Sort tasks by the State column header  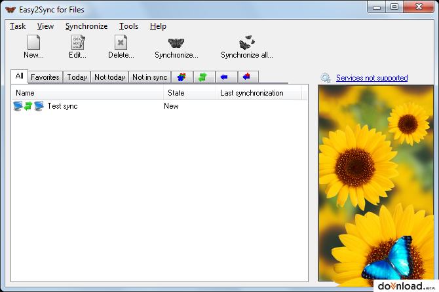pyautogui.click(x=189, y=93)
